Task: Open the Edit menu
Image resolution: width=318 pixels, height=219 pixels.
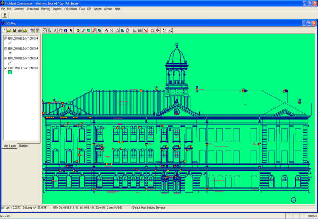Action: [10, 9]
